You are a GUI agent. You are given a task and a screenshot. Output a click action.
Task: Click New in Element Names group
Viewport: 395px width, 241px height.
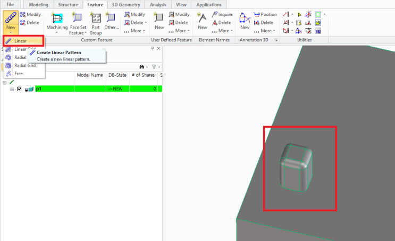tap(203, 21)
